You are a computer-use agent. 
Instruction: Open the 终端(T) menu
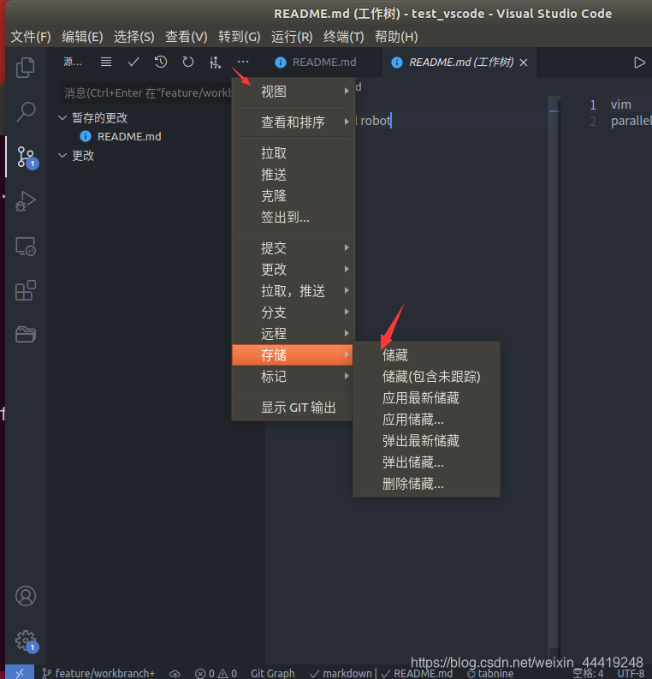click(343, 37)
